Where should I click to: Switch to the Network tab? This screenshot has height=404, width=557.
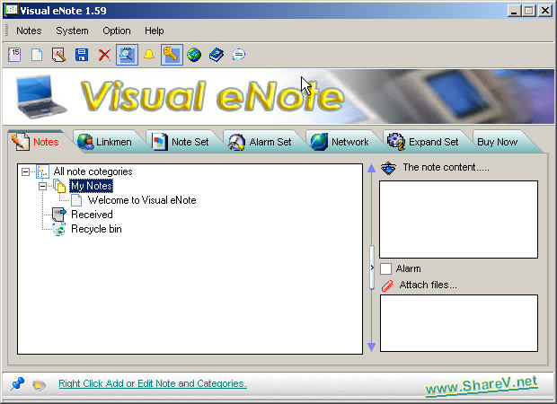tap(341, 142)
